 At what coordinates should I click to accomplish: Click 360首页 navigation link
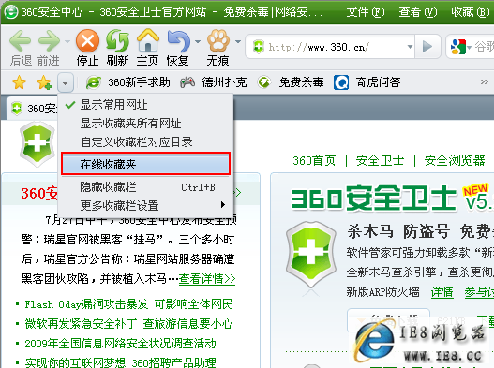tap(314, 160)
